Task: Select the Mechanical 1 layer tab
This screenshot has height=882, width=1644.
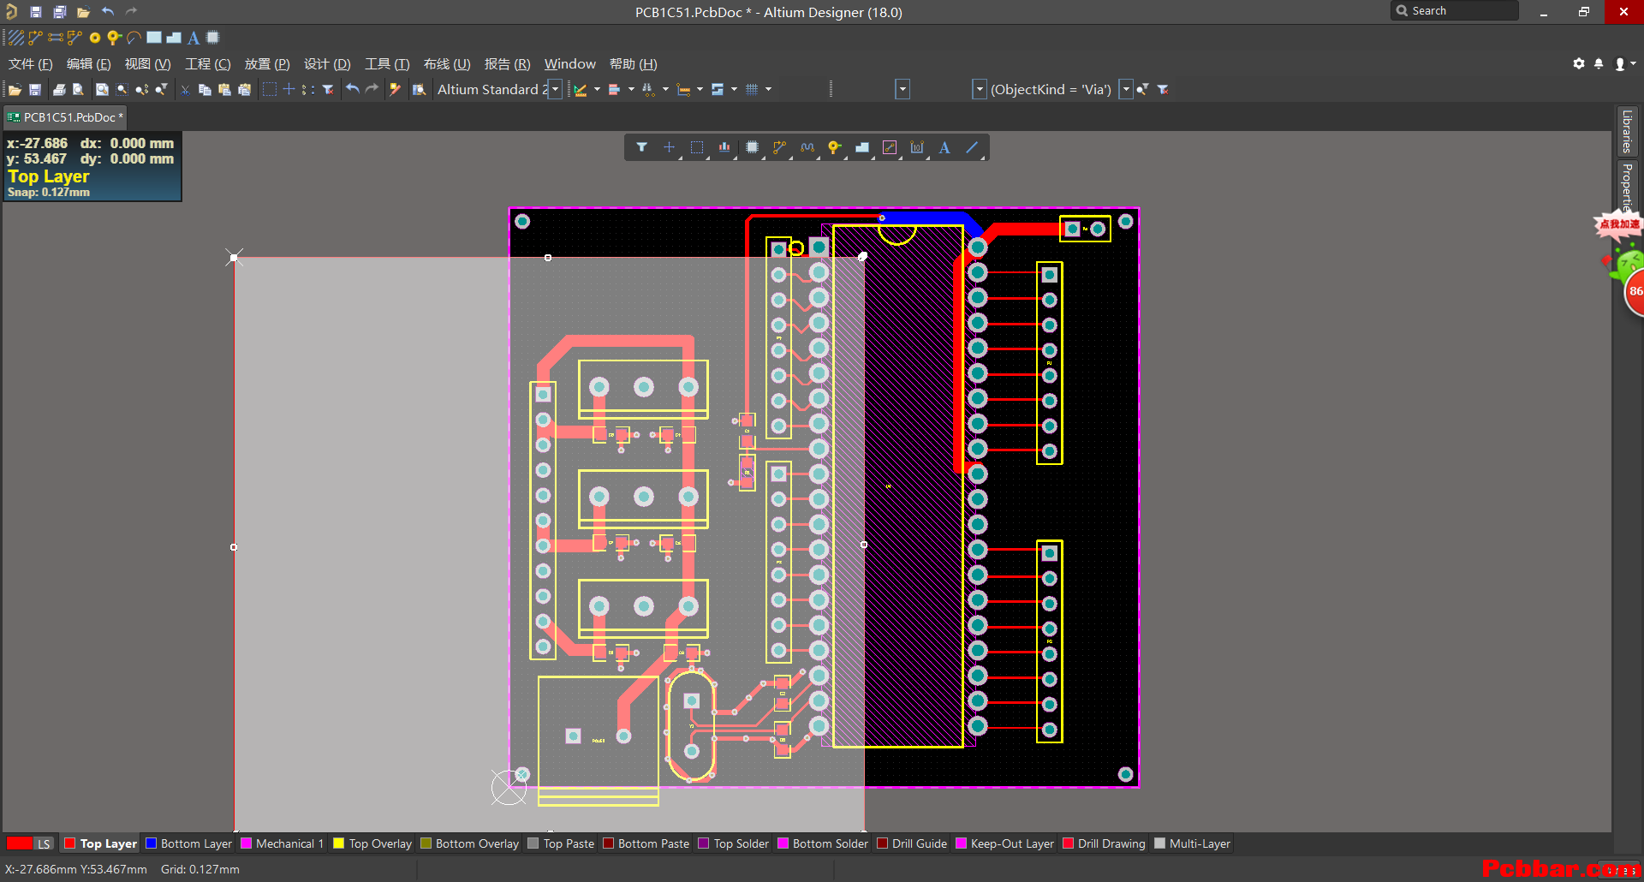Action: (283, 843)
